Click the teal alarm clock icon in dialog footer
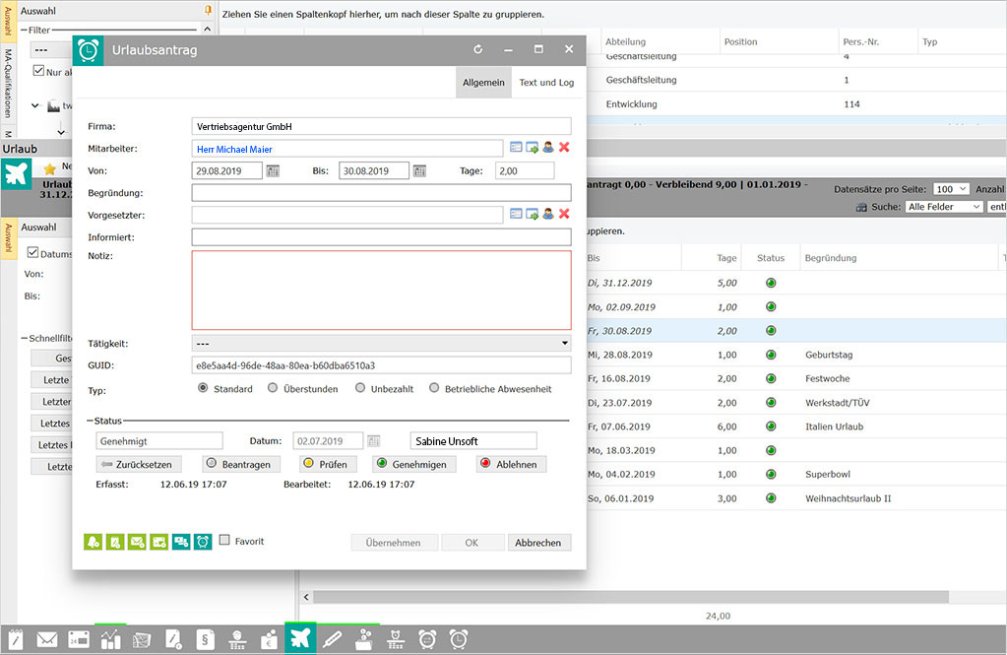Image resolution: width=1007 pixels, height=655 pixels. tap(203, 542)
